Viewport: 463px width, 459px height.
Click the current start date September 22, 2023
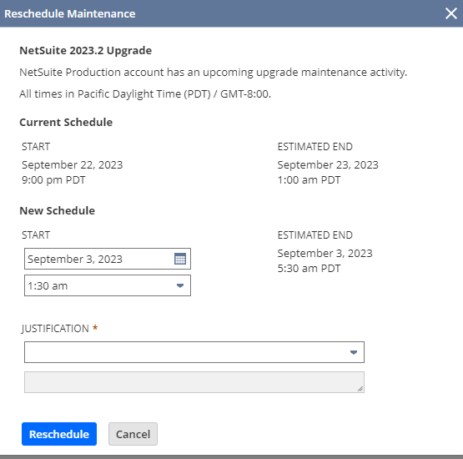pos(72,164)
